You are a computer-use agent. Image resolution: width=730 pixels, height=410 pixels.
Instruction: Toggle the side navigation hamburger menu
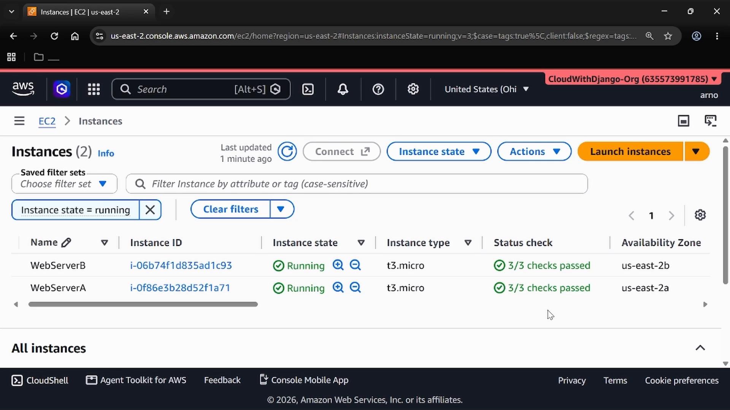pos(19,121)
